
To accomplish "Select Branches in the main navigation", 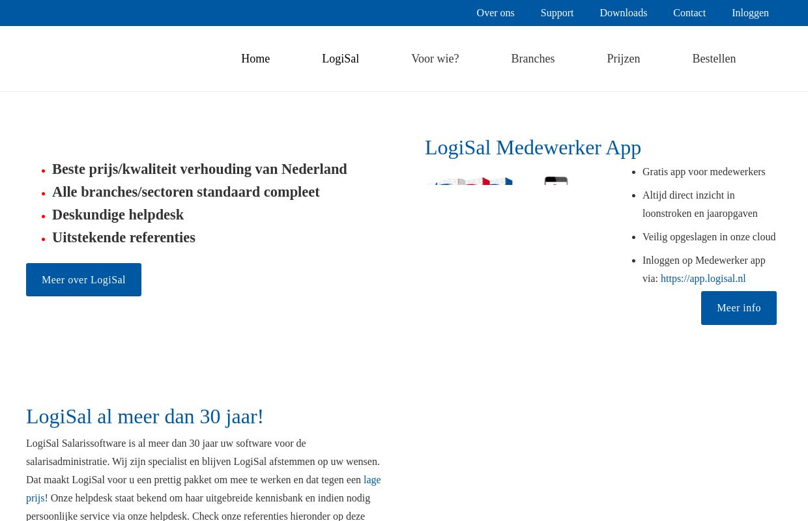I will (533, 59).
